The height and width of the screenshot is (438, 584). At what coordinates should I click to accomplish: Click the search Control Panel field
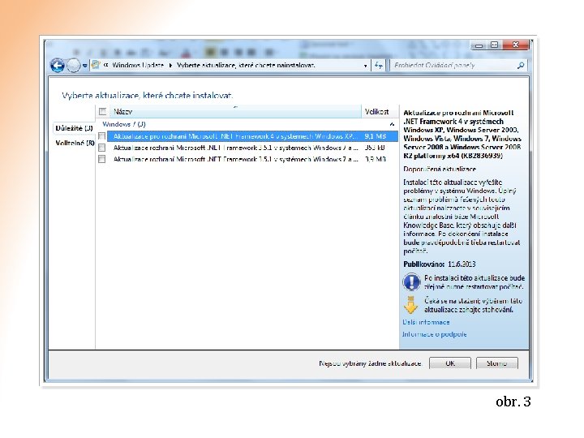(x=458, y=66)
